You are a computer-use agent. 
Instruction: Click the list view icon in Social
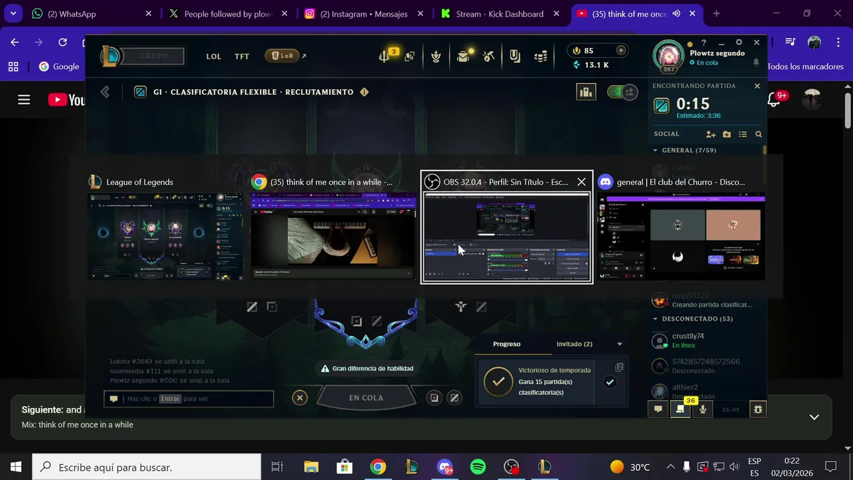[x=742, y=134]
